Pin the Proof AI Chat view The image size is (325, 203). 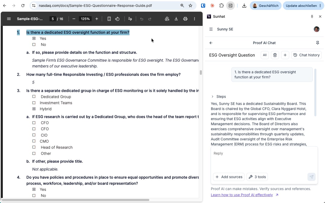tap(318, 43)
